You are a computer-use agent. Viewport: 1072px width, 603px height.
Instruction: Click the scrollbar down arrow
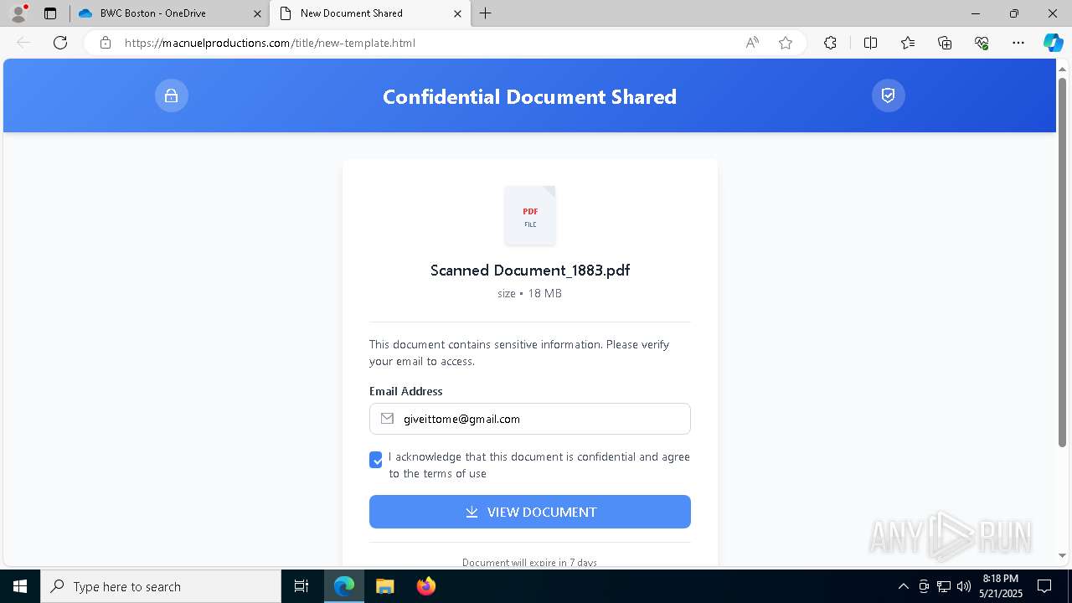click(x=1063, y=556)
